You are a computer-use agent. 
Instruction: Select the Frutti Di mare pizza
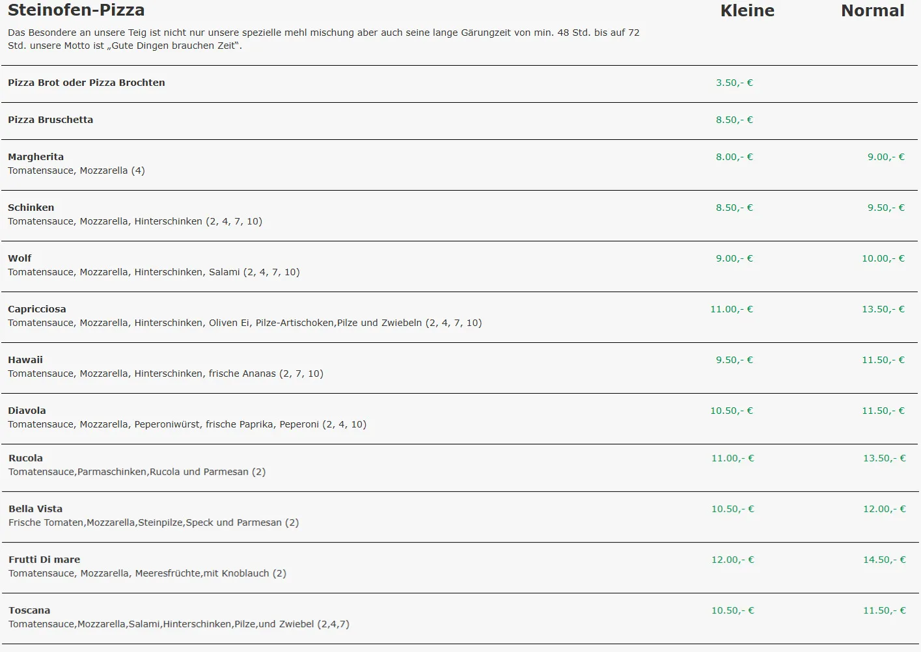tap(44, 560)
